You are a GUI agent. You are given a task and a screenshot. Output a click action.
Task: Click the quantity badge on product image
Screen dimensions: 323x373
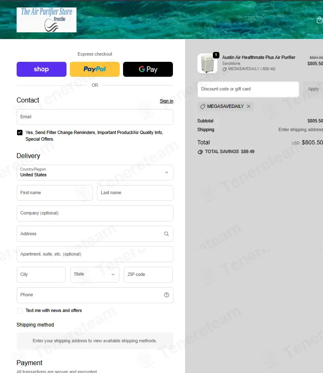point(216,55)
